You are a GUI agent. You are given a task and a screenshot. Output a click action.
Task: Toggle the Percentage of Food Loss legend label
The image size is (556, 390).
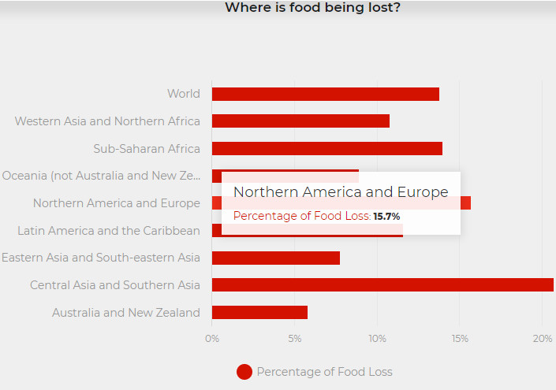[324, 372]
